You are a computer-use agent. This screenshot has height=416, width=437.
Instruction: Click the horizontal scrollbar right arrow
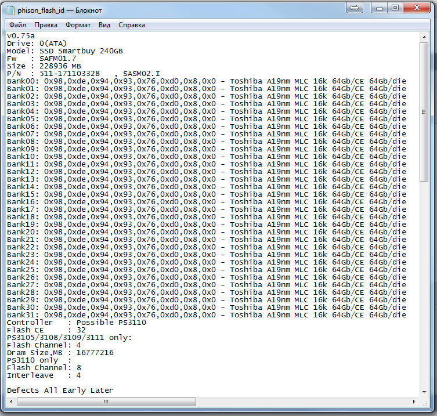coord(414,401)
